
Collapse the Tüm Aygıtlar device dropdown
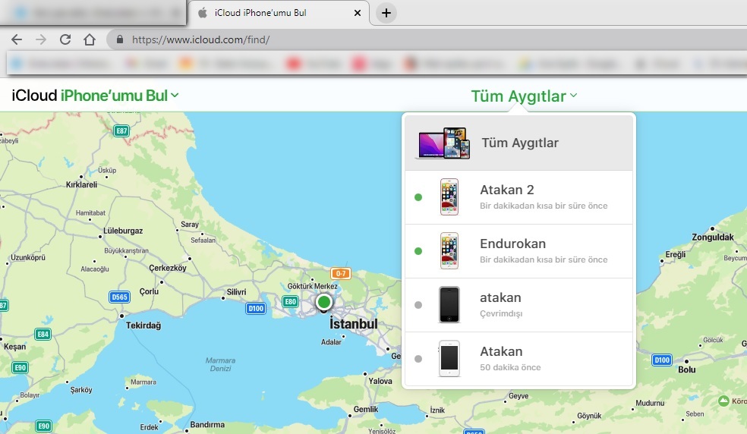[524, 96]
